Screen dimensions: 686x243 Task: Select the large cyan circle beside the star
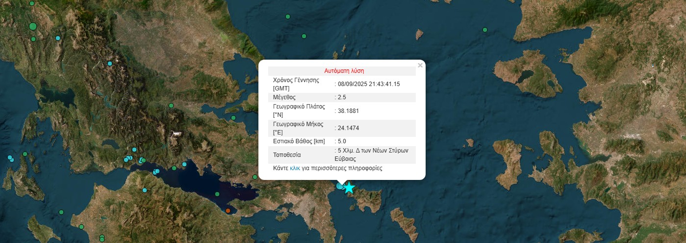340,186
